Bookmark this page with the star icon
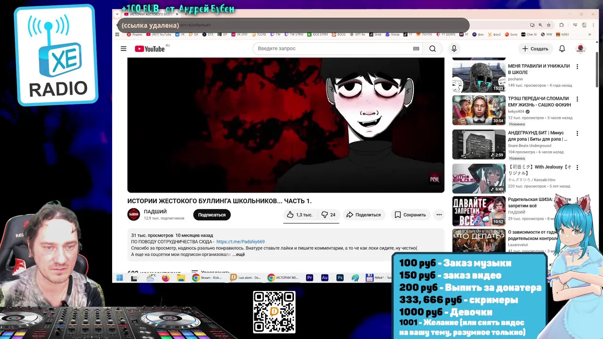Viewport: 603px width, 339px height. coord(549,25)
